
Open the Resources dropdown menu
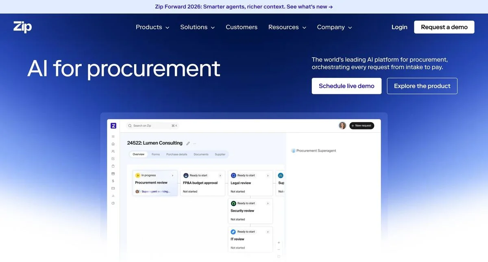pyautogui.click(x=287, y=27)
